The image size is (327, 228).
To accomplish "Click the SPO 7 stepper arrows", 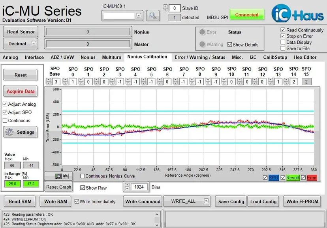I will (x=175, y=81).
